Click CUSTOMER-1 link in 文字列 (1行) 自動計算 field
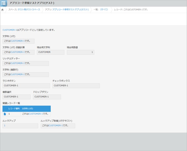 [x=17, y=52]
